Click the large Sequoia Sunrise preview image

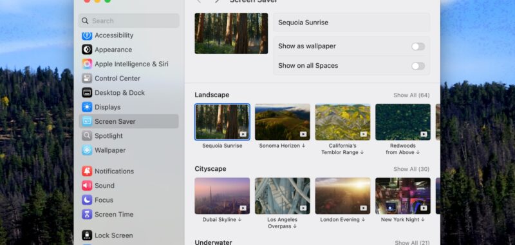[231, 34]
